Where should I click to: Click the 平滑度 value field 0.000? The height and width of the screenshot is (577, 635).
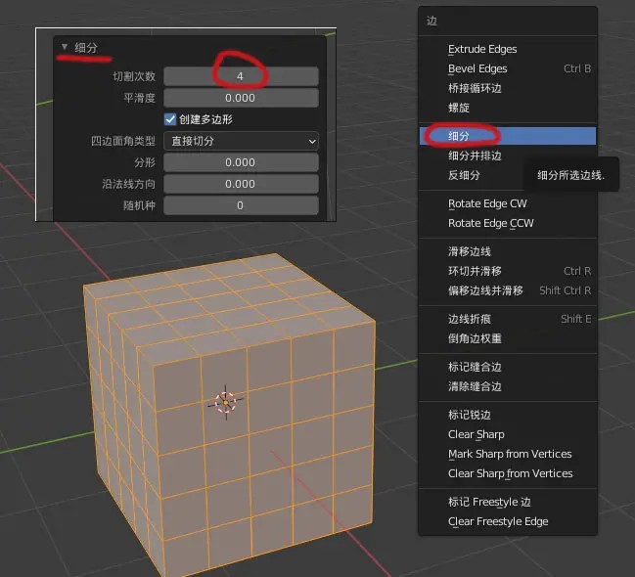tap(241, 98)
